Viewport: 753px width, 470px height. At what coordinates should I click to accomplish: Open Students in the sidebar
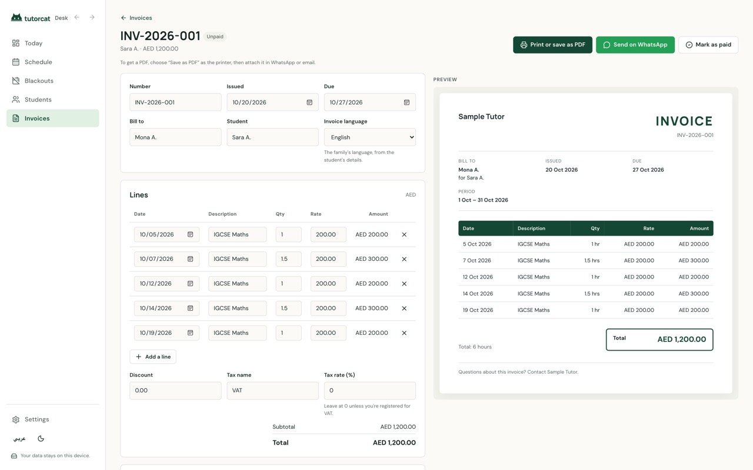pyautogui.click(x=53, y=100)
